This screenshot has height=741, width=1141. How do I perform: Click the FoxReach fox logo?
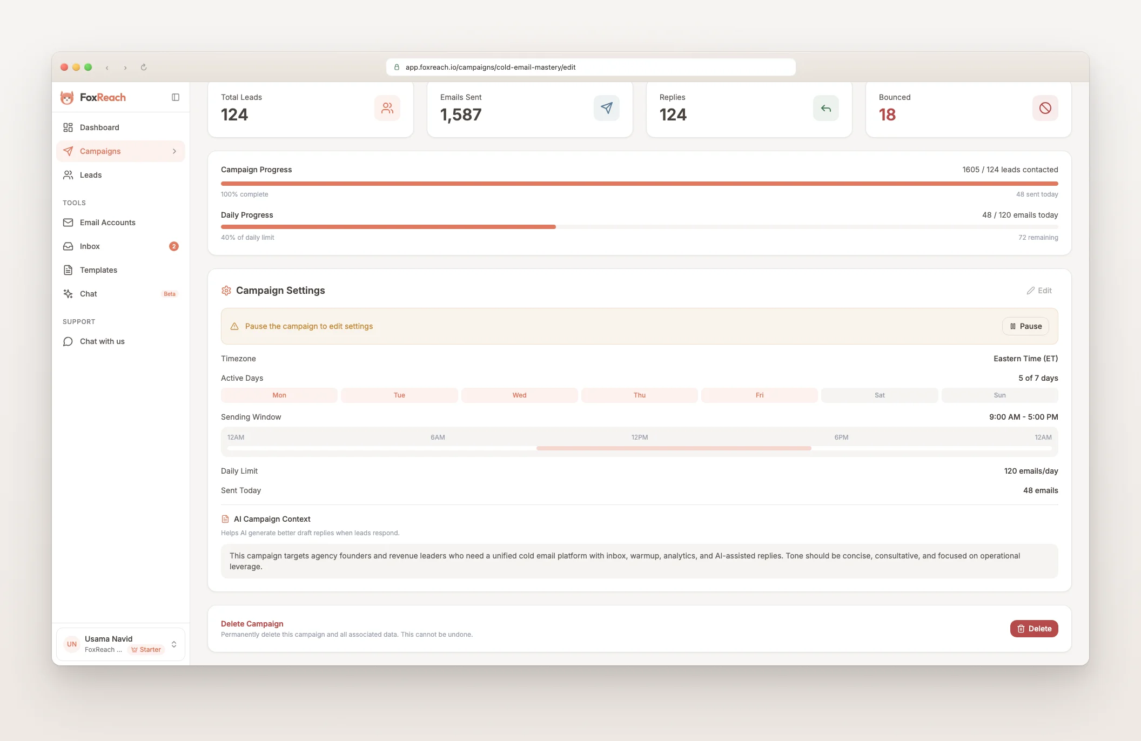[x=67, y=98]
